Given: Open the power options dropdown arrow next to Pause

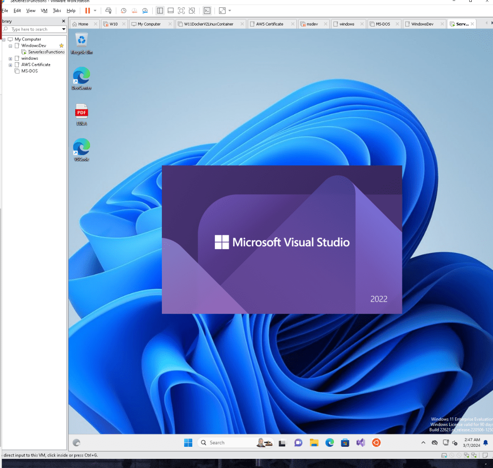Looking at the screenshot, I should 95,11.
